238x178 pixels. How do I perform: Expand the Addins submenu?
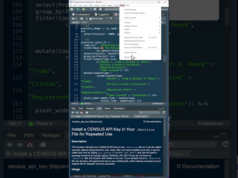pos(140,29)
